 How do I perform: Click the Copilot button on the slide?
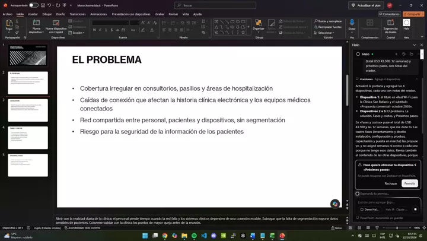[x=335, y=204]
